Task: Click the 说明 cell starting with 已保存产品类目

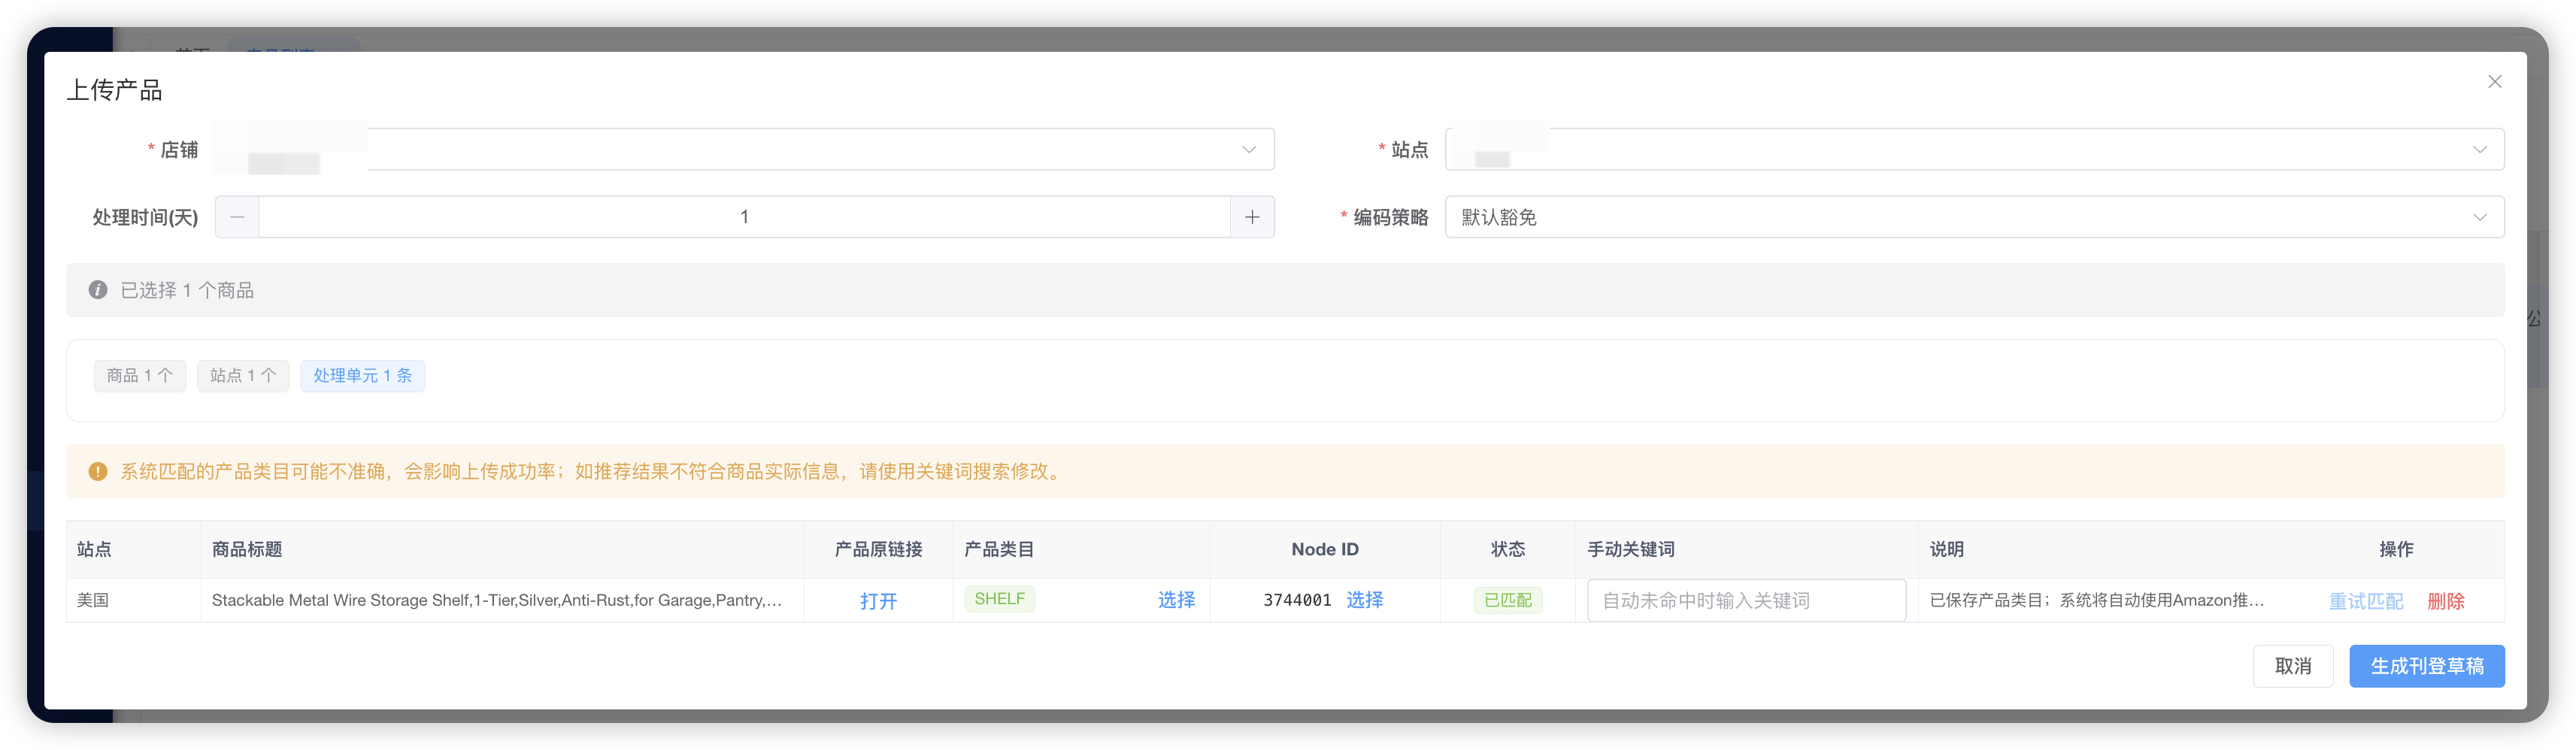Action: 2096,600
